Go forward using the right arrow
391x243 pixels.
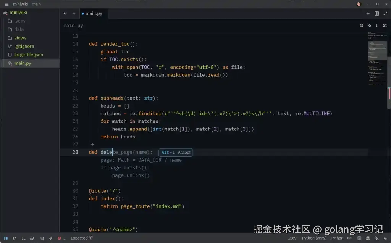point(74,13)
